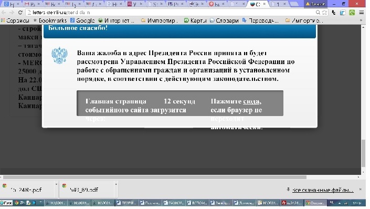The image size is (370, 209).
Task: Open Все скачанные файлы link
Action: click(323, 190)
